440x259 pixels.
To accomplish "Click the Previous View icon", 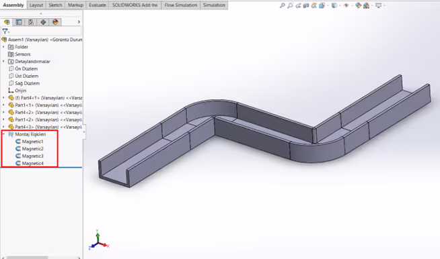I will click(x=298, y=5).
